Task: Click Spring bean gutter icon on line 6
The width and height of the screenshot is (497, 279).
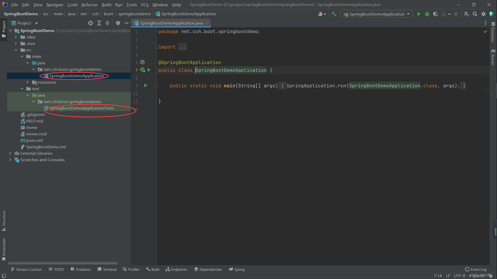Action: 142,62
